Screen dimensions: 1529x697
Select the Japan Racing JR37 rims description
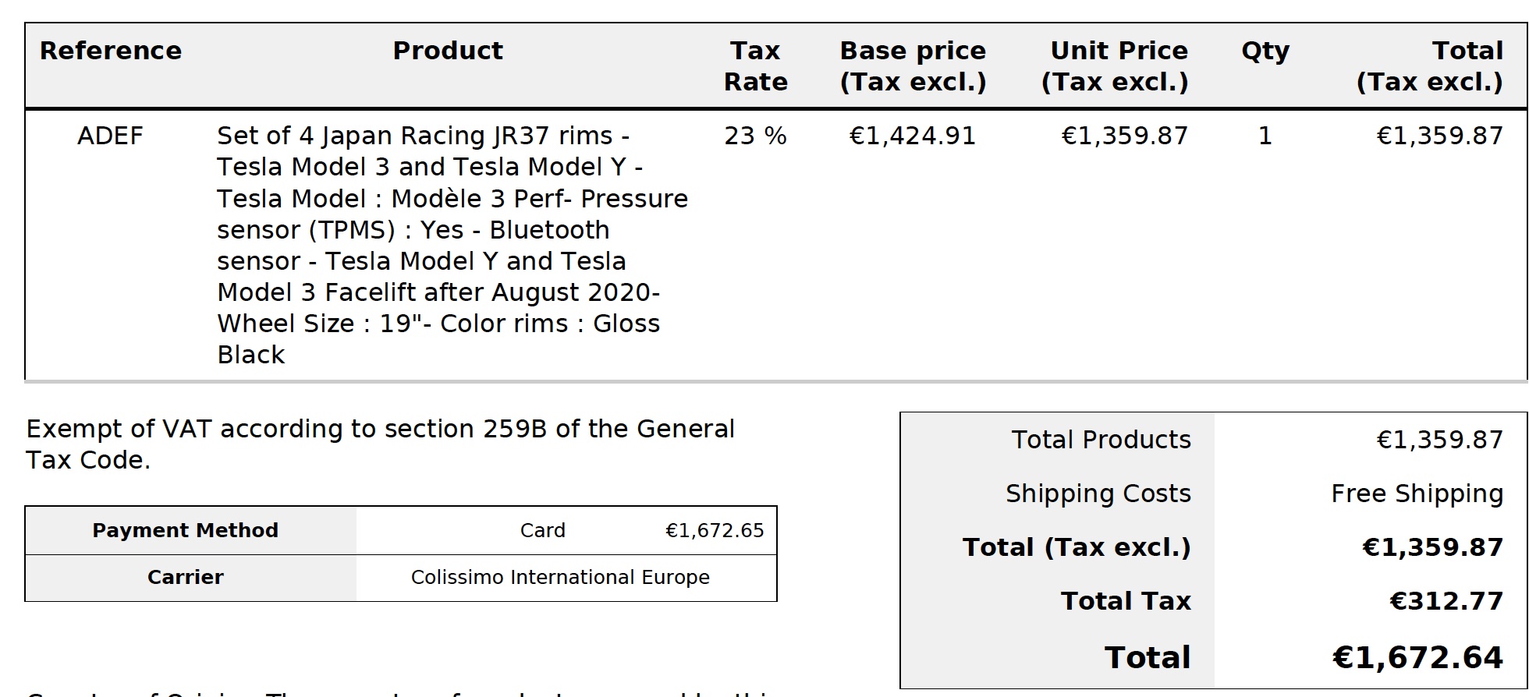point(452,246)
